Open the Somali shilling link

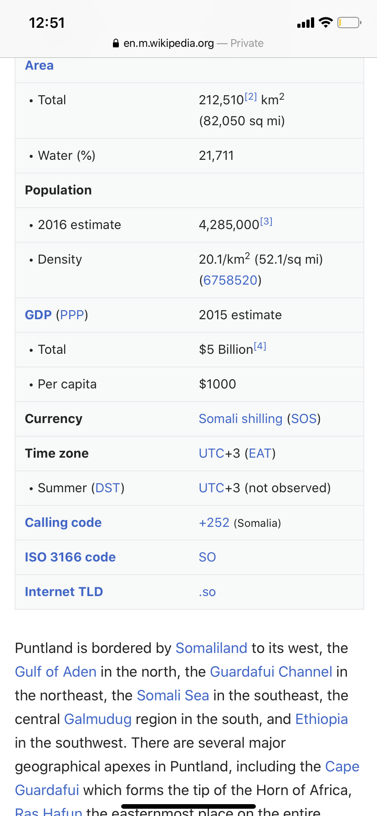pyautogui.click(x=240, y=418)
